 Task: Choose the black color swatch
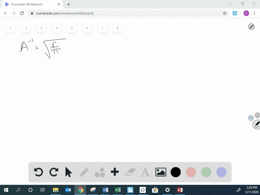pyautogui.click(x=175, y=172)
